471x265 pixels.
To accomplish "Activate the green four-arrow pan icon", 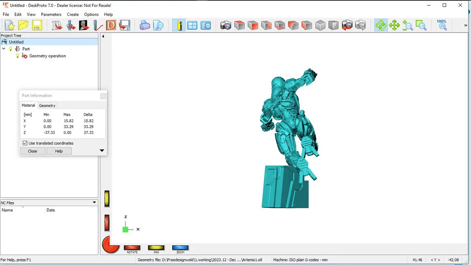I will 394,25.
